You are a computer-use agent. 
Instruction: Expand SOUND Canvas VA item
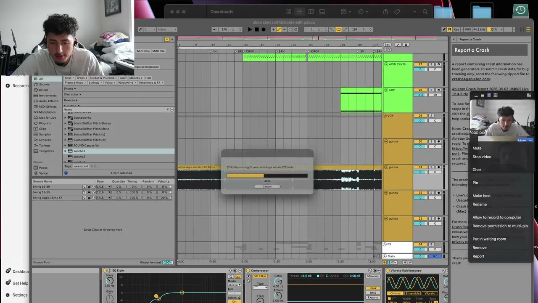pos(66,146)
